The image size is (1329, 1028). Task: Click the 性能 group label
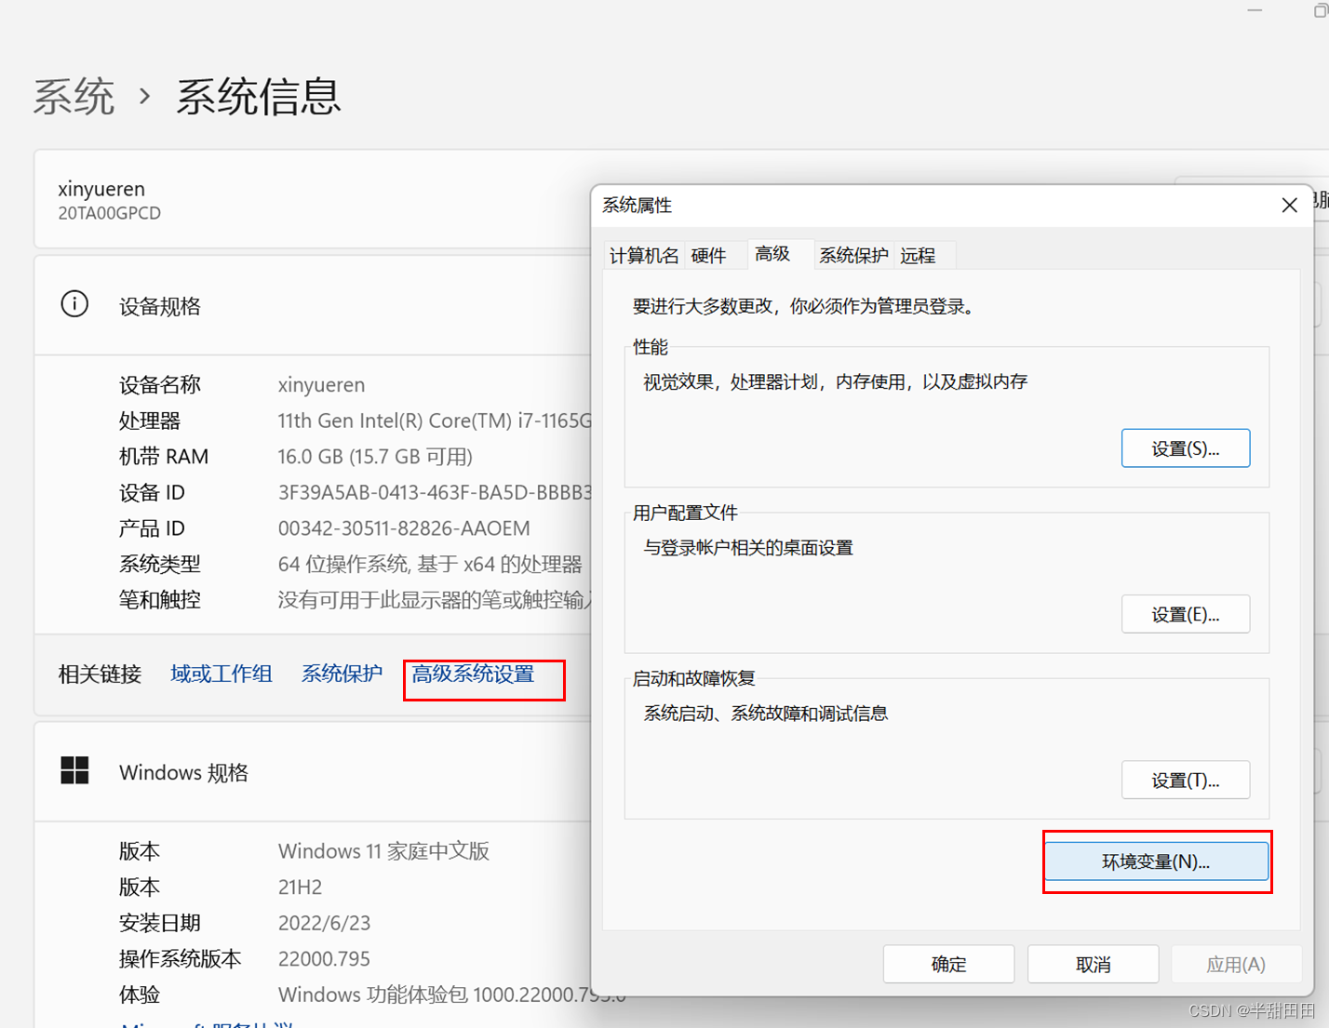point(651,347)
